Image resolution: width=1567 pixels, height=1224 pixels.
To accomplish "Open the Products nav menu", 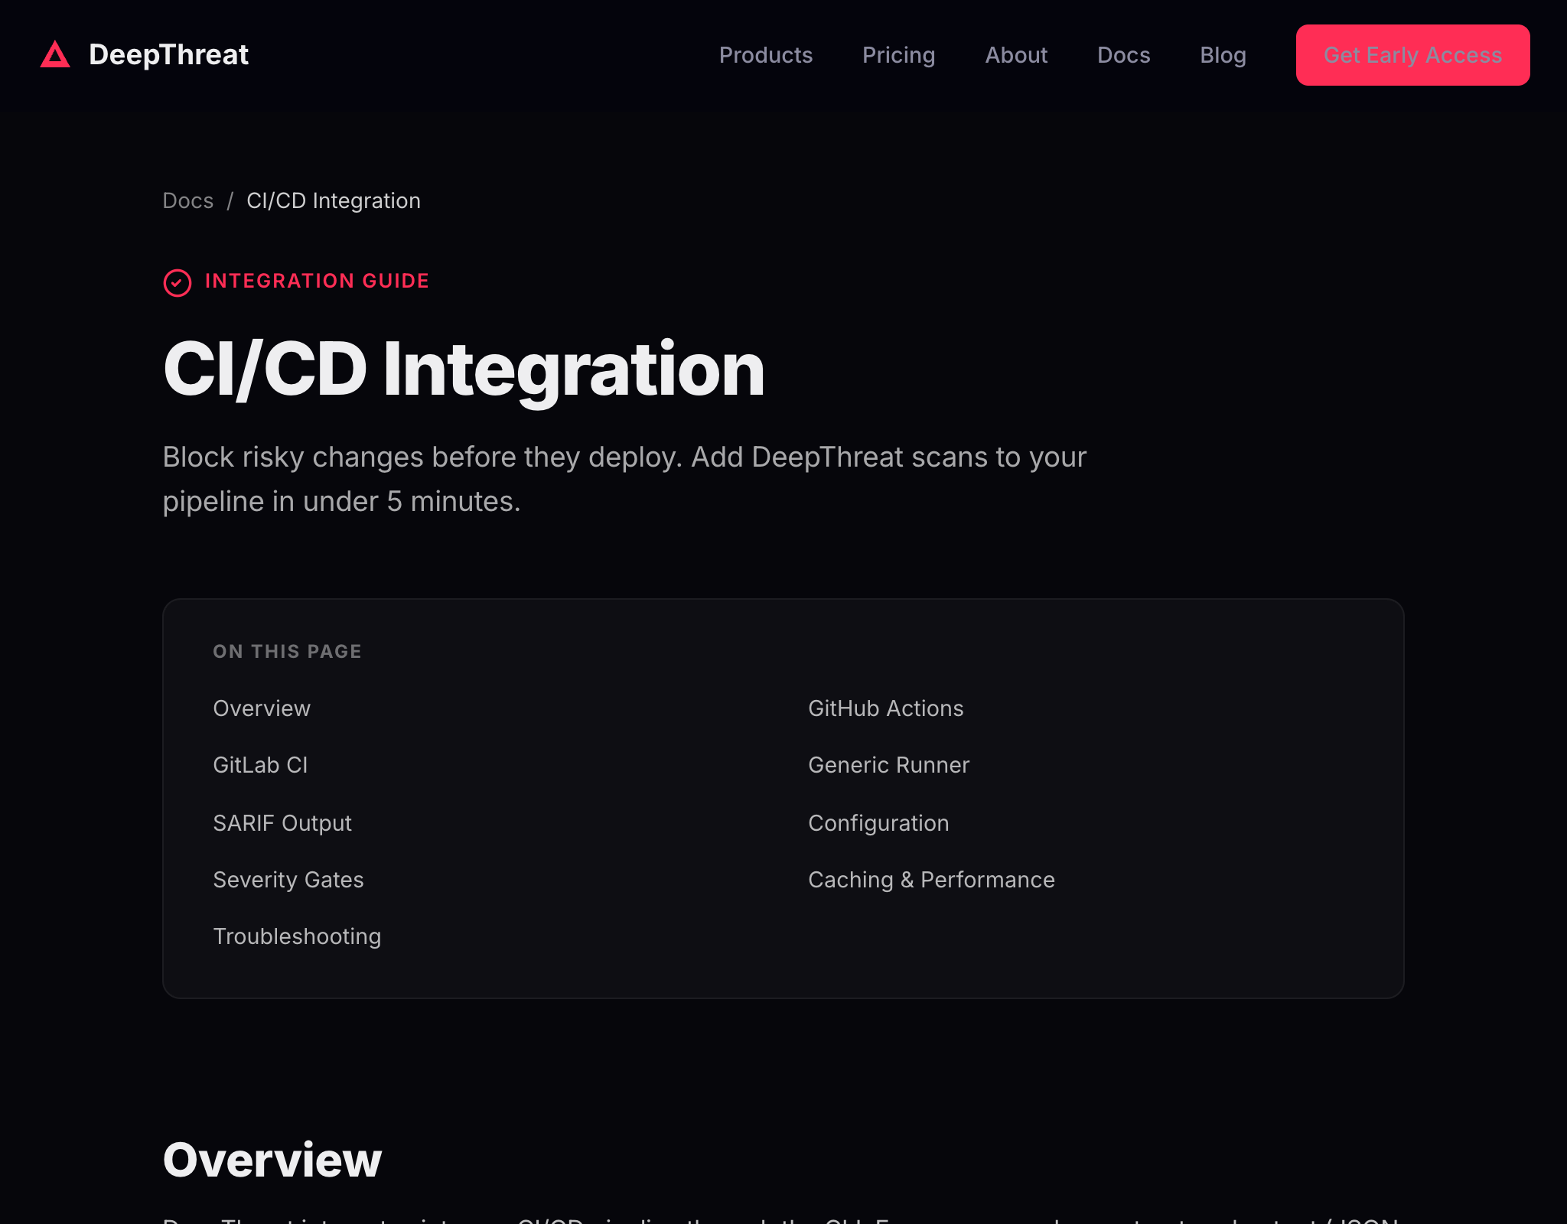I will coord(765,55).
